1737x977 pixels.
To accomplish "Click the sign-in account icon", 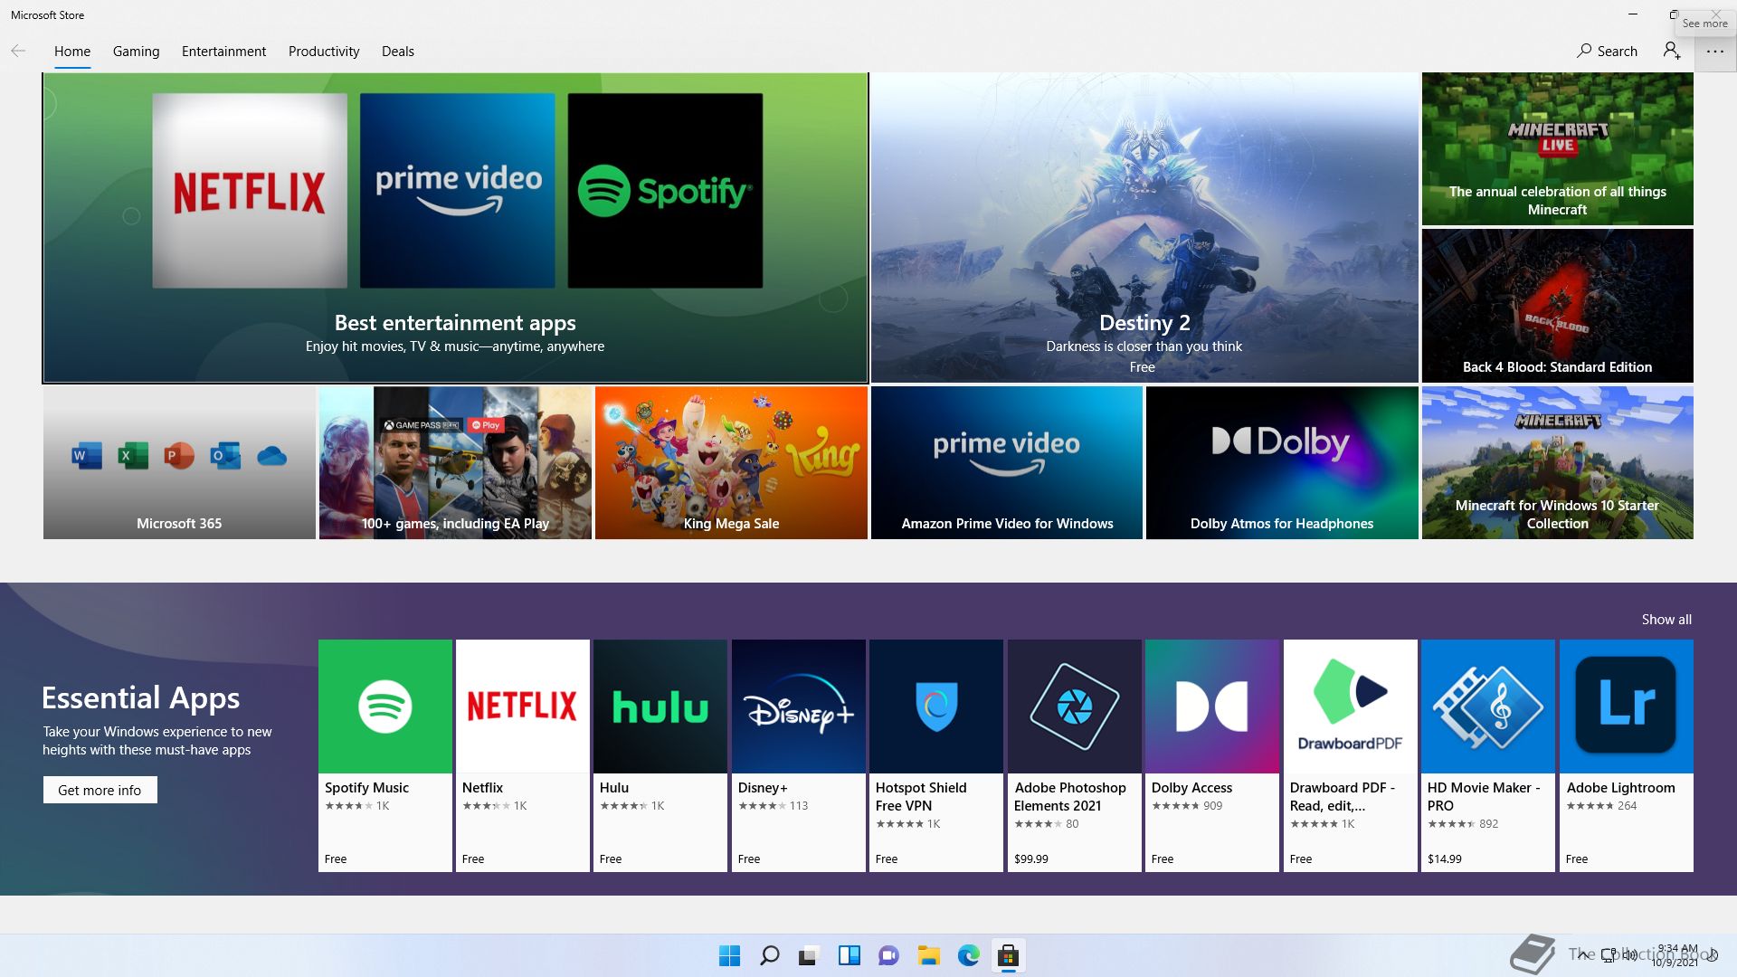I will [x=1672, y=52].
